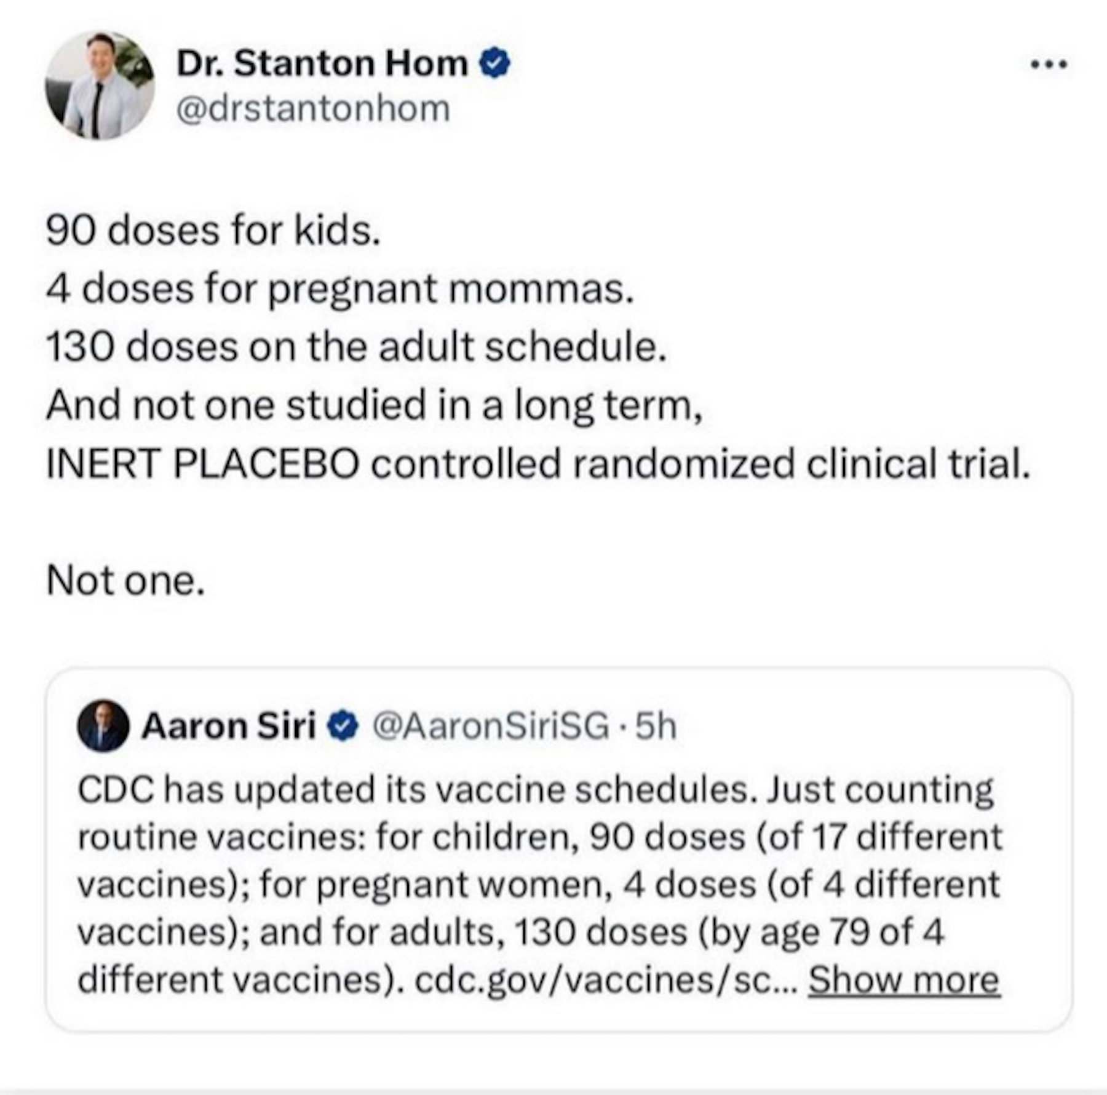
Task: Click the "130 doses on the adult schedule." line
Action: (356, 346)
